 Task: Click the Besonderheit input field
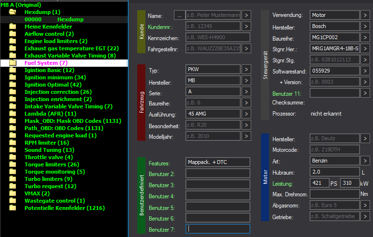tap(213, 125)
